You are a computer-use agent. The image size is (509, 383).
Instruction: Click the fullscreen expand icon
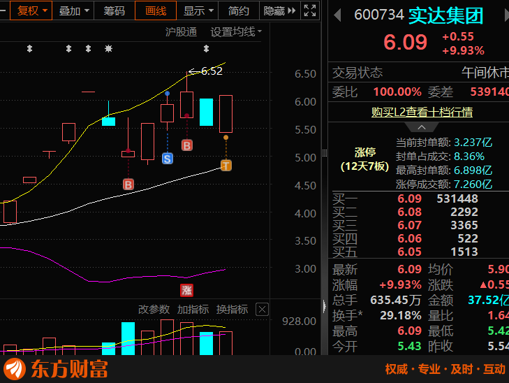click(x=310, y=10)
